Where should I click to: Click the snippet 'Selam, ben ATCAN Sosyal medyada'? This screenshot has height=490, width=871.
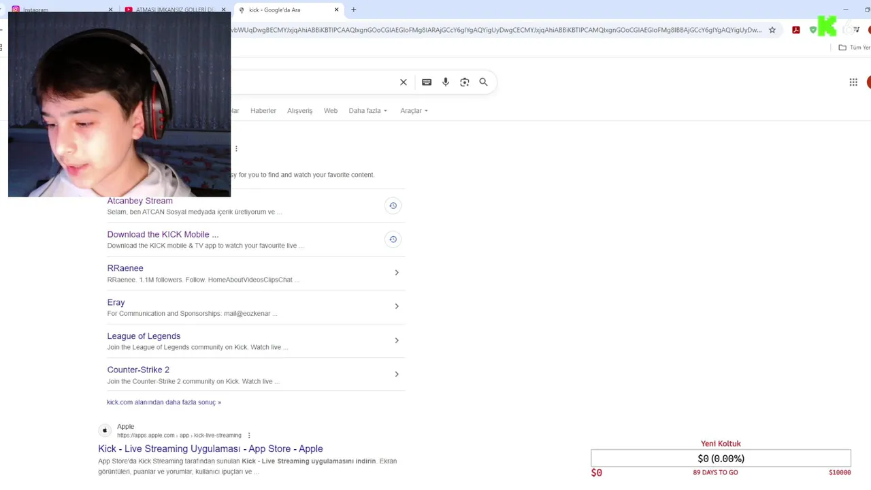pos(194,212)
